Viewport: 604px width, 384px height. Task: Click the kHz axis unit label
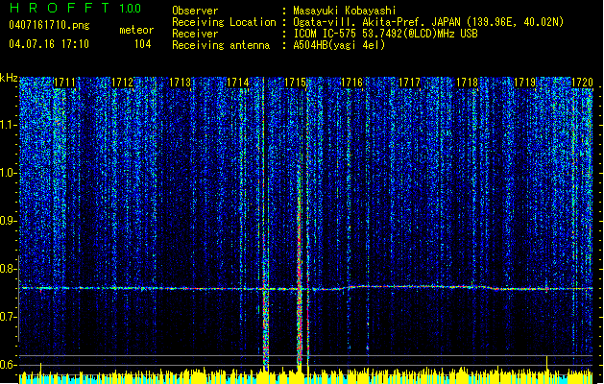[9, 78]
